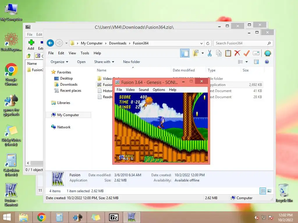
Task: Open the Recycle Bin
Action: 284,193
